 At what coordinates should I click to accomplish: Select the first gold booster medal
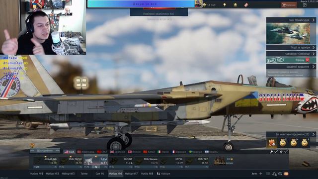(283, 143)
